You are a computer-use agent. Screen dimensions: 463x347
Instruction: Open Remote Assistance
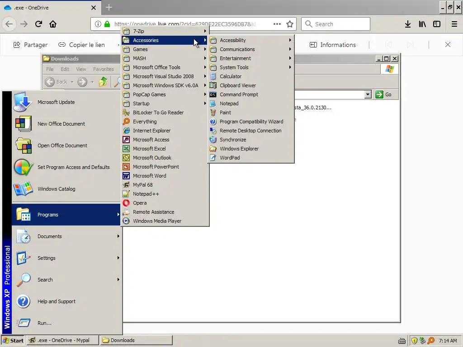pyautogui.click(x=165, y=212)
